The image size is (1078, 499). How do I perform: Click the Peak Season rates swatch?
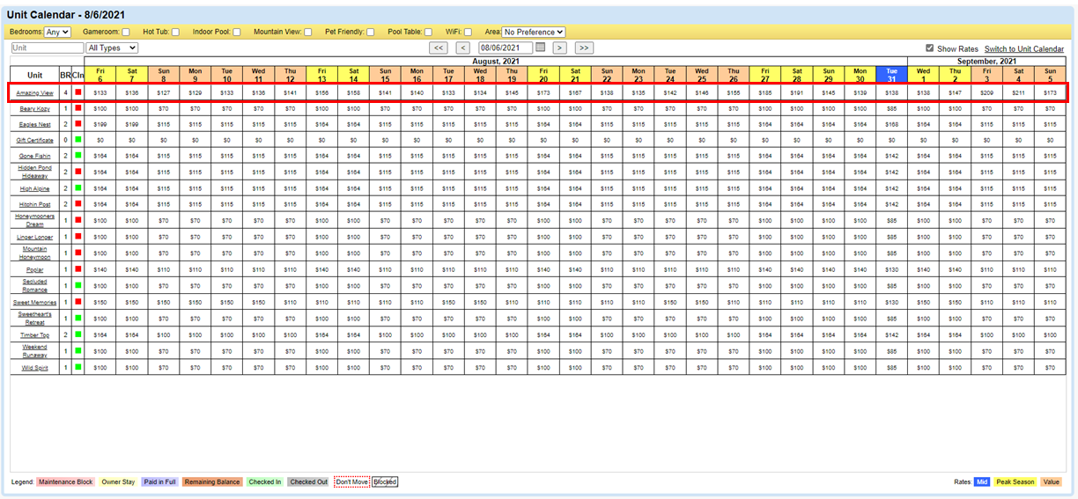[1015, 482]
